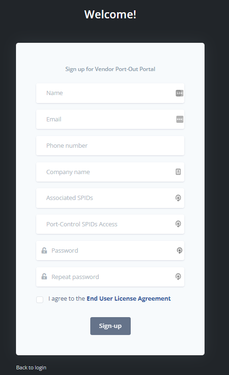
Task: Click the key icon at right of Password field
Action: point(180,250)
